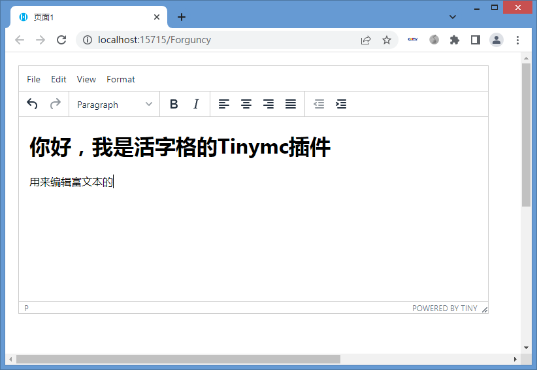Undo the last edit in the editor
The image size is (537, 370).
[x=32, y=104]
